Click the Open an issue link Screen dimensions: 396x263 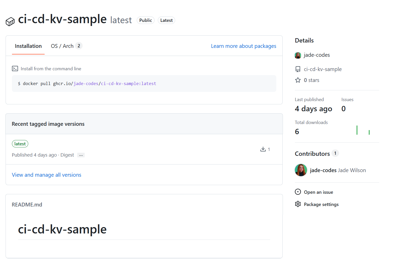(318, 192)
